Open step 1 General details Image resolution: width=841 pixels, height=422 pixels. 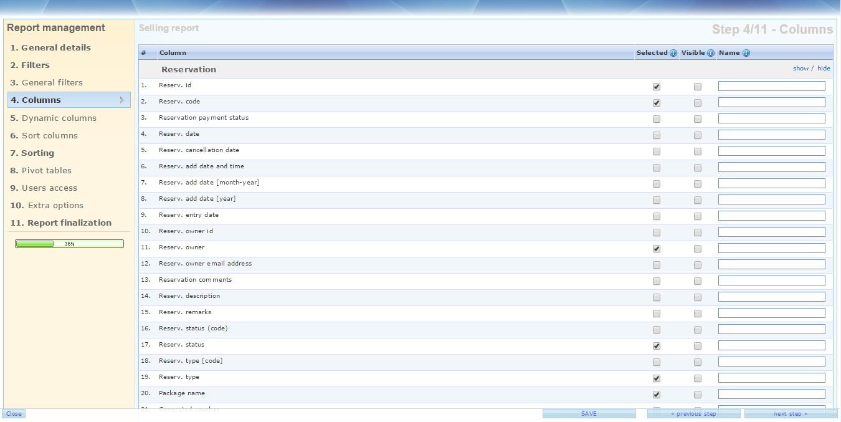tap(50, 47)
